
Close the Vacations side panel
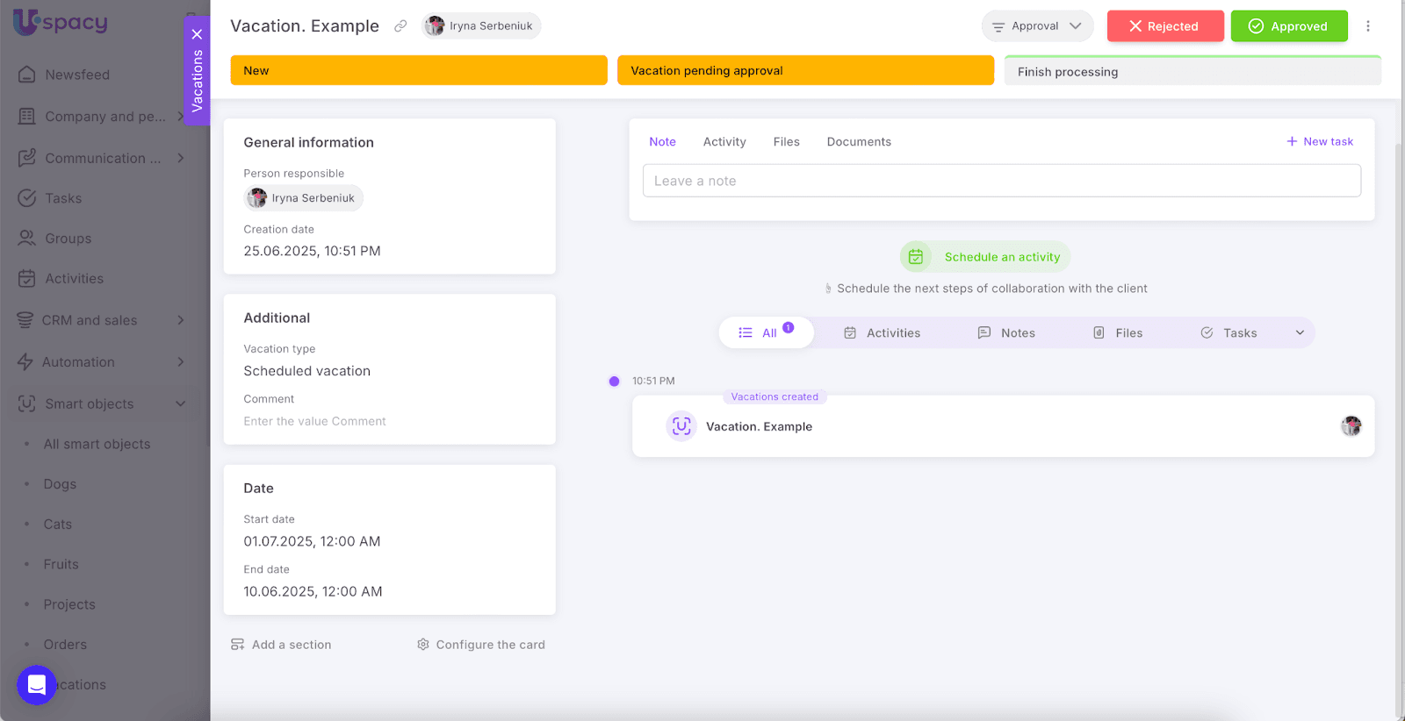pyautogui.click(x=197, y=34)
